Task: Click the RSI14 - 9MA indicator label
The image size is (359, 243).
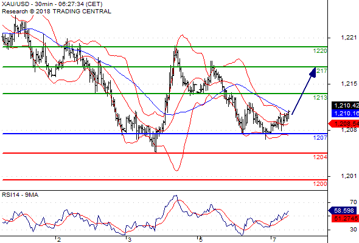Action: point(20,195)
